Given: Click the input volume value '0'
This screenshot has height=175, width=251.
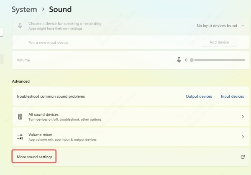Looking at the screenshot, I should point(186,60).
